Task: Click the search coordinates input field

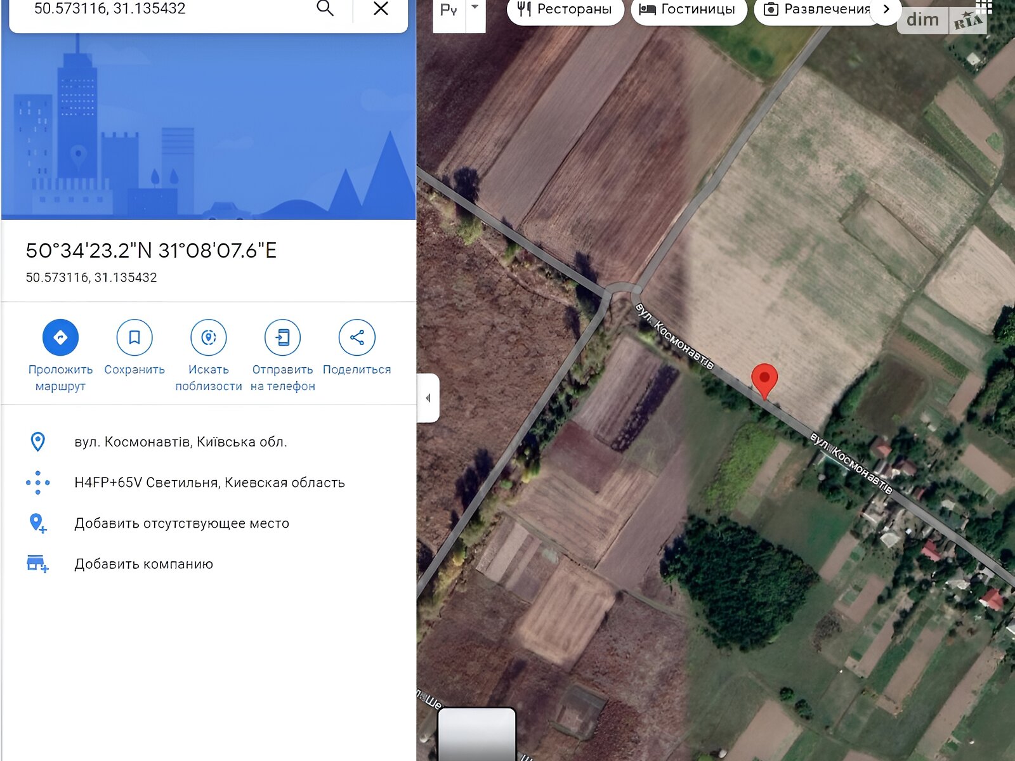Action: [x=165, y=9]
